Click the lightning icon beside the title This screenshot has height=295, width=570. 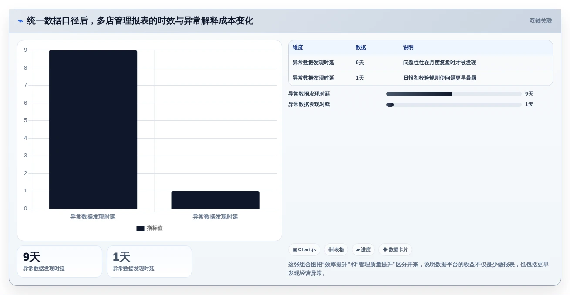click(20, 21)
